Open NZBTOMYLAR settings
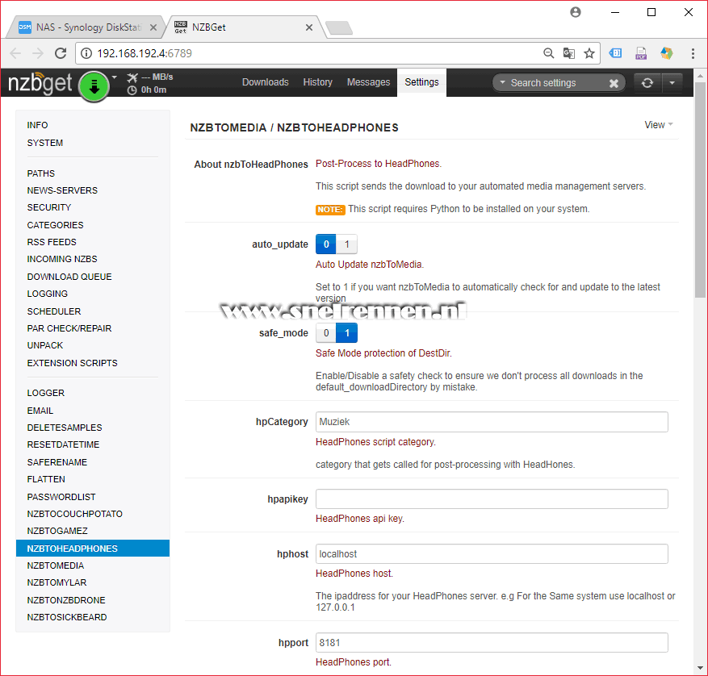 click(x=57, y=582)
